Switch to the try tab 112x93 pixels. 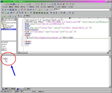(x=20, y=16)
